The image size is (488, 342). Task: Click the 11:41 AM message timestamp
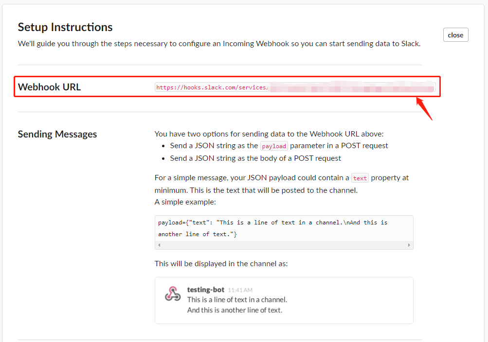click(x=240, y=291)
